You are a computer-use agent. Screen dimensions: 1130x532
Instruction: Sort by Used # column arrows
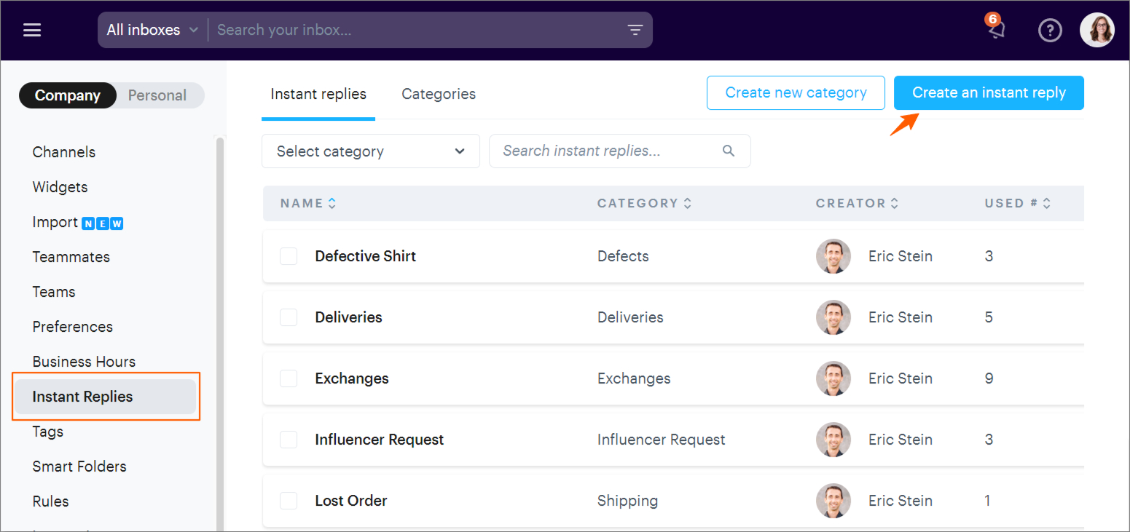[x=1047, y=204]
